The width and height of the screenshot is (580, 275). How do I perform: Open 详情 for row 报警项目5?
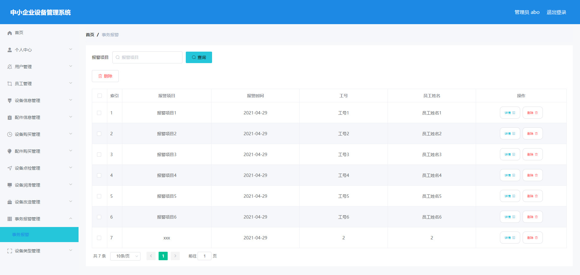click(x=510, y=196)
